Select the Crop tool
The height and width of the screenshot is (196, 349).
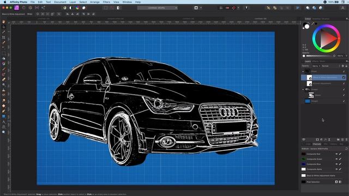tap(4, 38)
